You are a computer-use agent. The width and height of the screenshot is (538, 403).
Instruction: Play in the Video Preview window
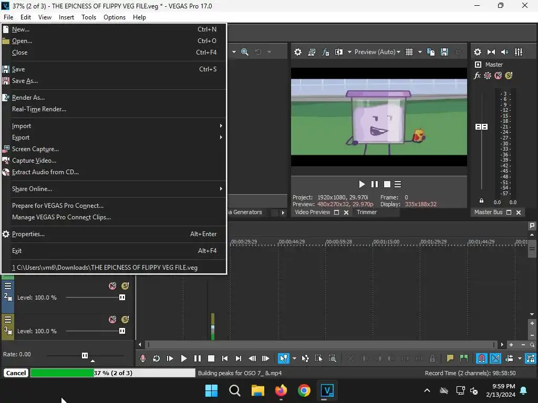(361, 184)
